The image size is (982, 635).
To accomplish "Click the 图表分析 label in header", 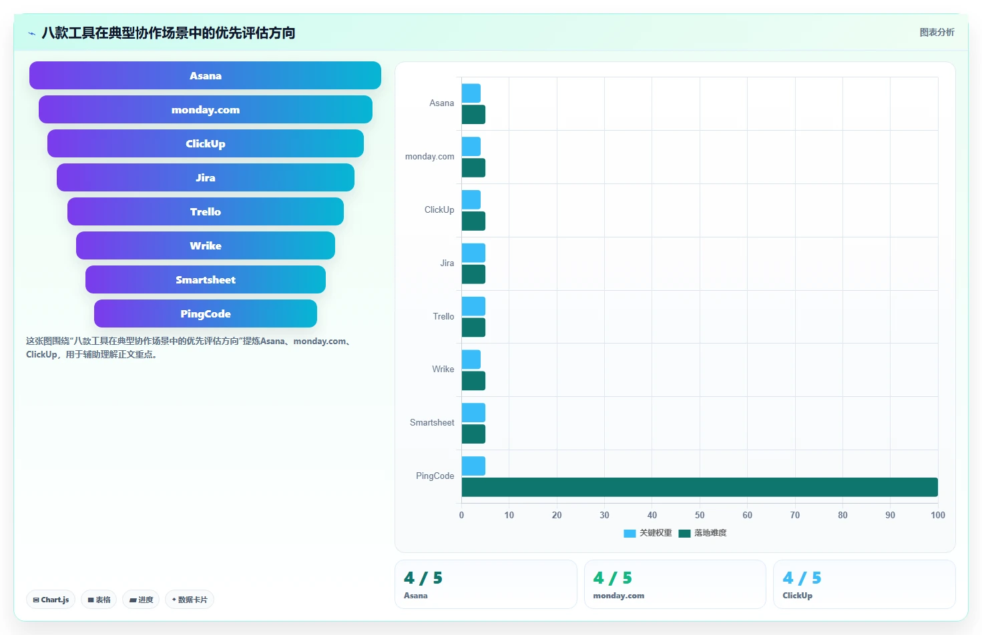I will [x=937, y=32].
